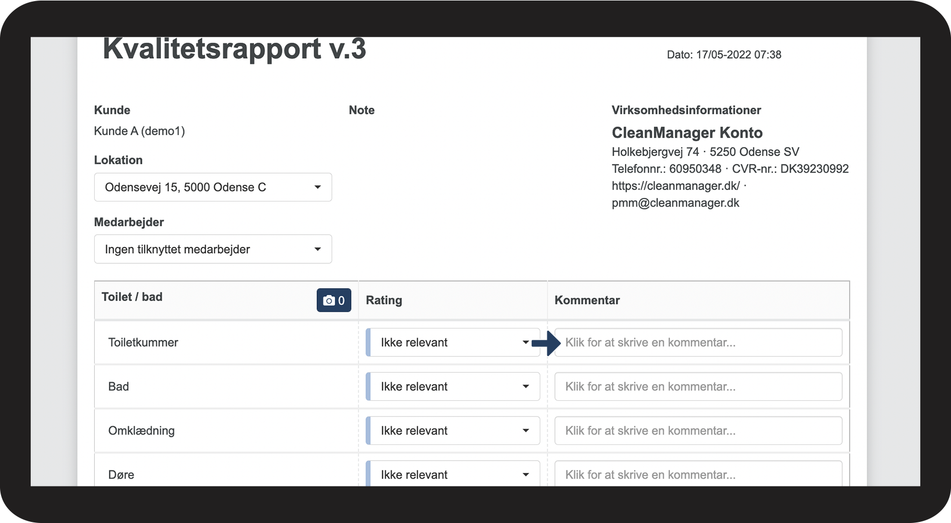Click the Toilet / bad section header
The width and height of the screenshot is (951, 523).
pos(132,297)
